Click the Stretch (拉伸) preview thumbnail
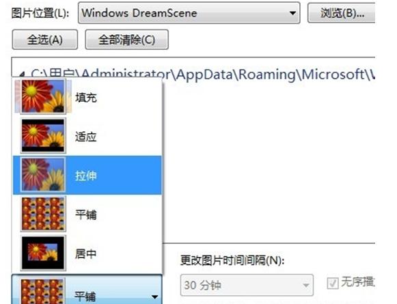The height and width of the screenshot is (304, 397). coord(43,174)
